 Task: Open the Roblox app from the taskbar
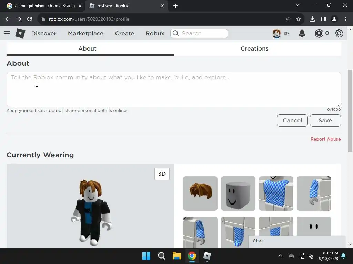(x=207, y=256)
